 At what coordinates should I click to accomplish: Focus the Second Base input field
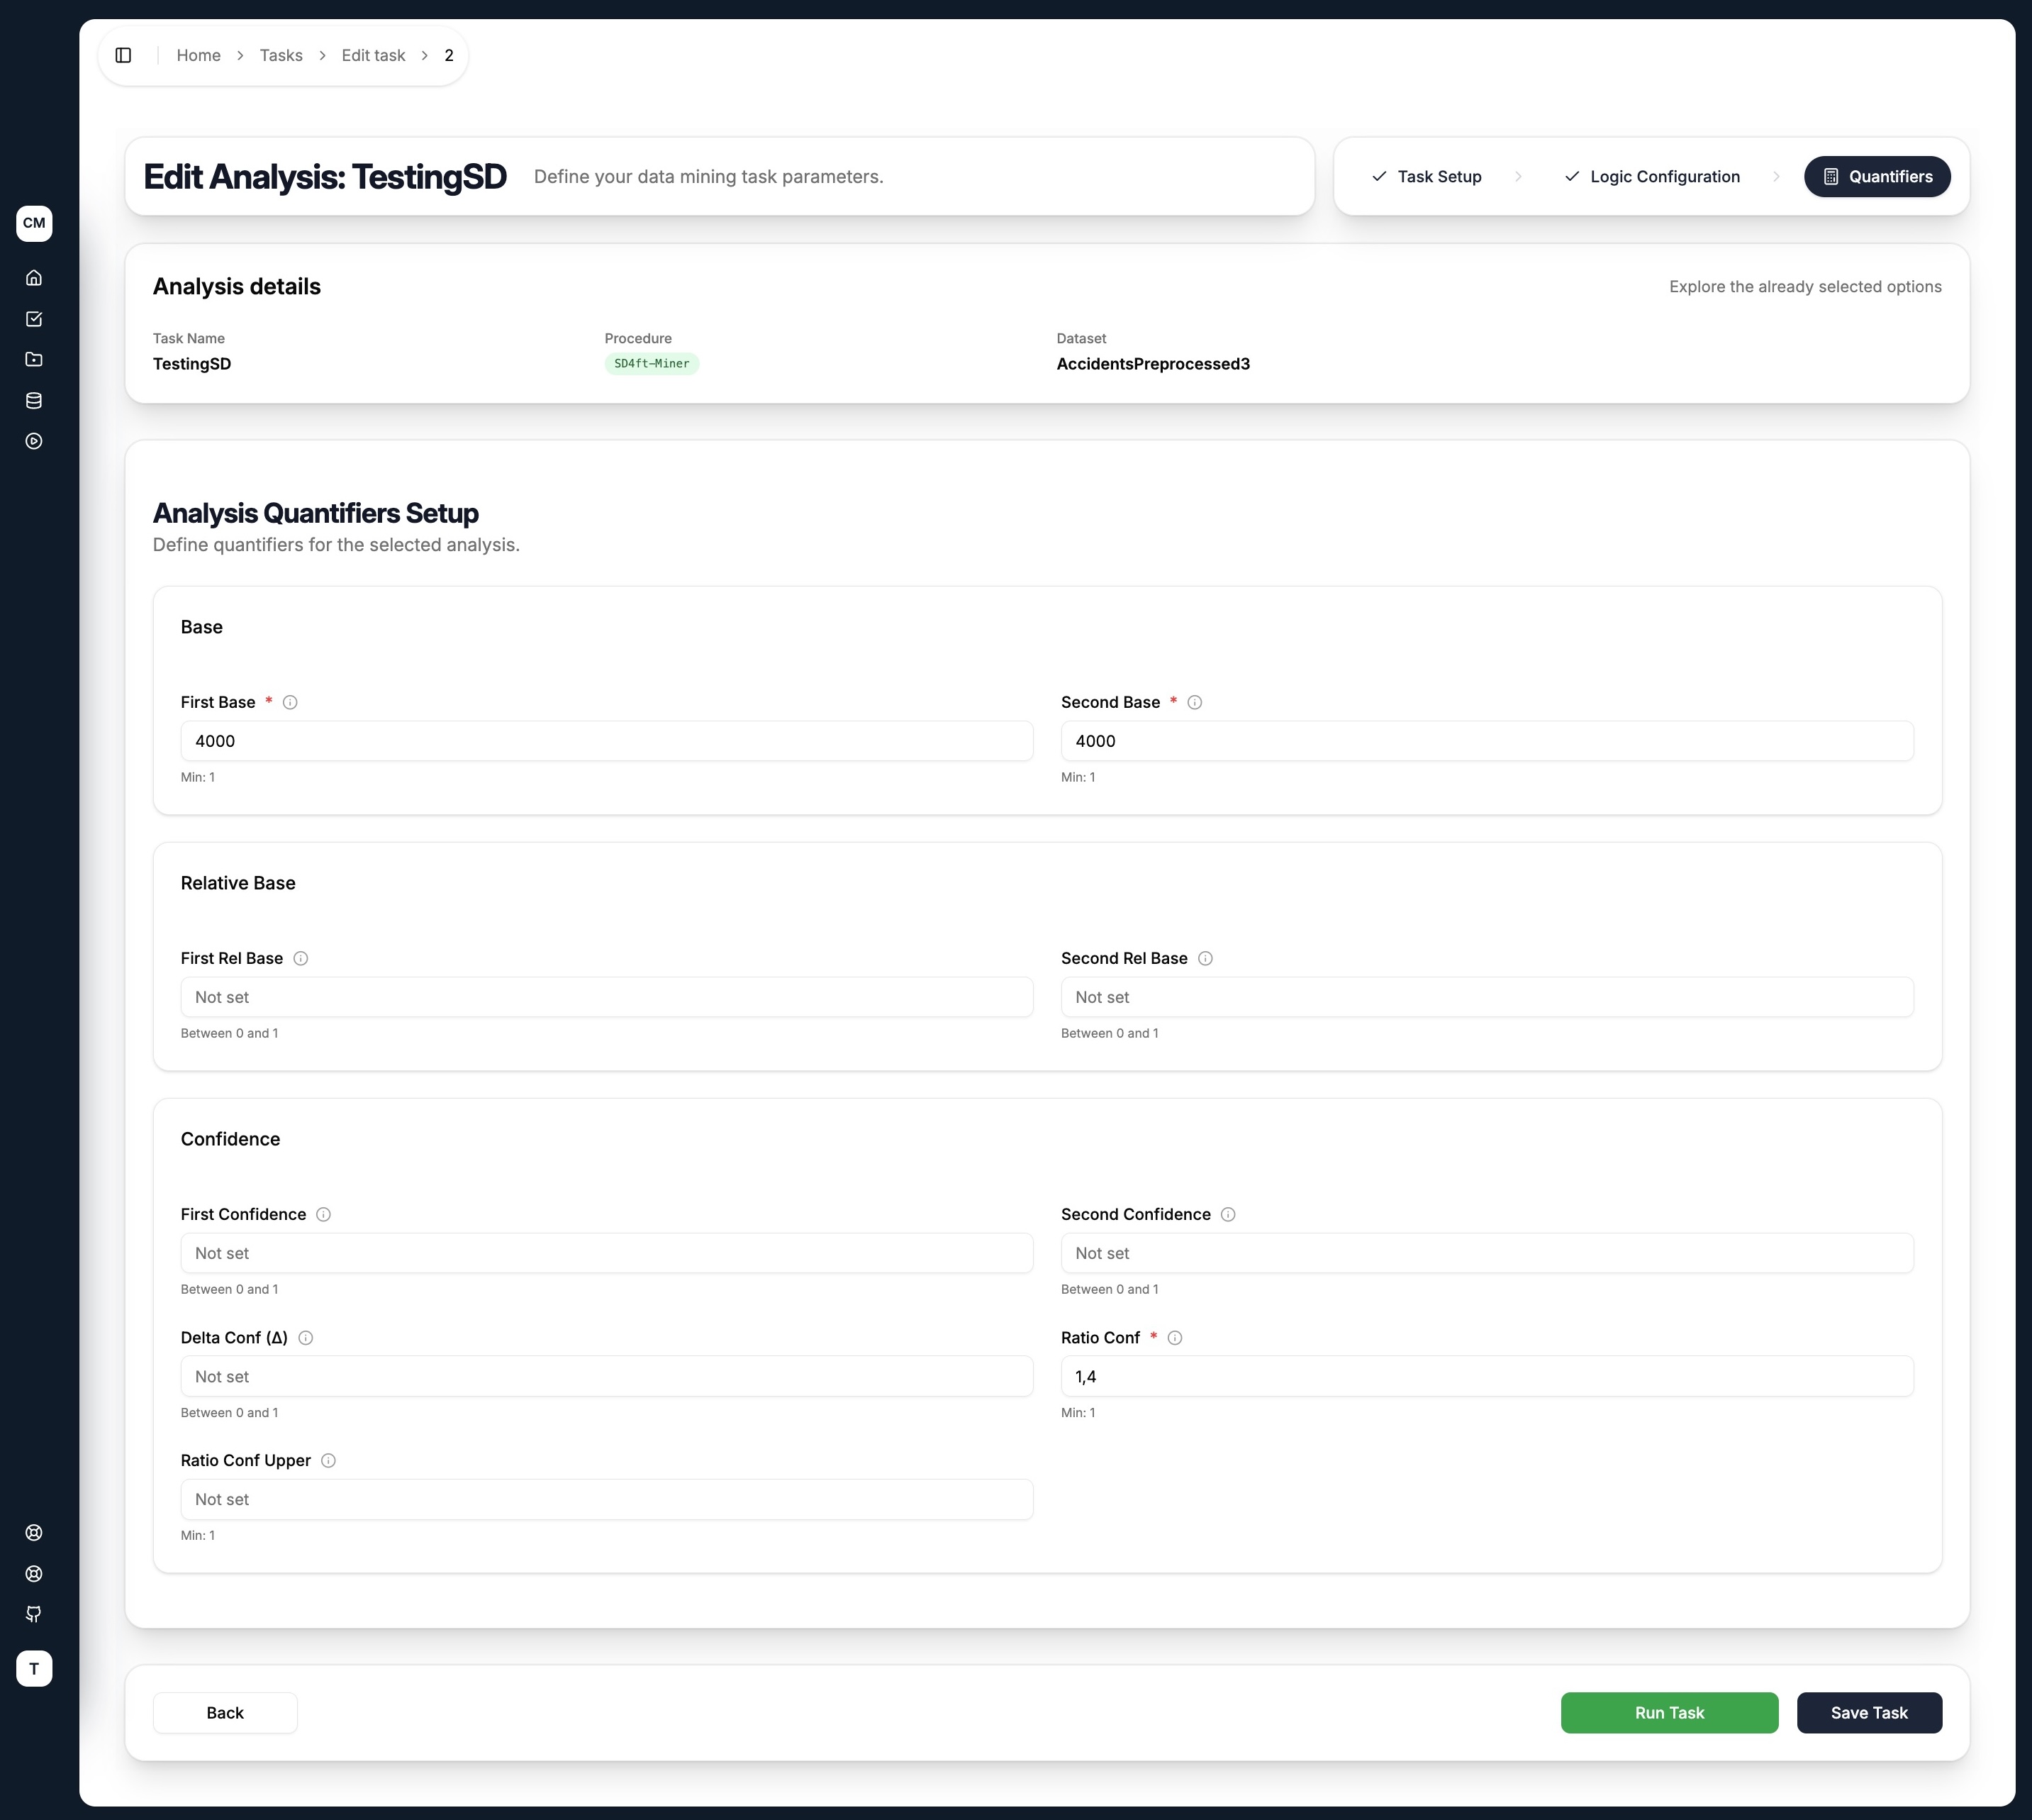[x=1486, y=741]
